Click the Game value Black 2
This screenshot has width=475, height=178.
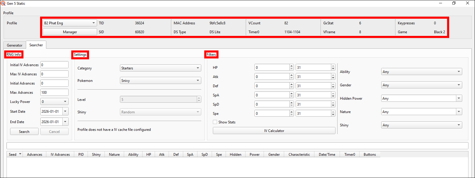439,32
